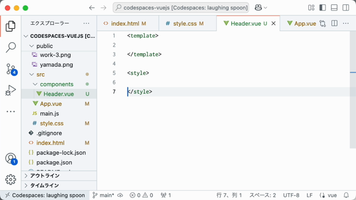Screen dimensions: 356x200
Task: Click the main* branch indicator
Action: pyautogui.click(x=104, y=195)
